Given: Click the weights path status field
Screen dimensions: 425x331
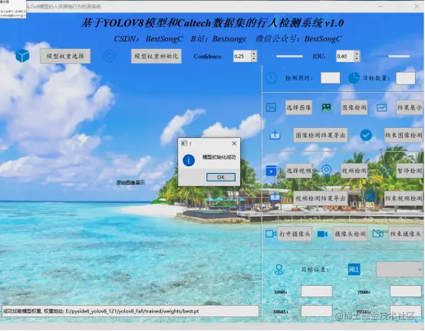Looking at the screenshot, I should 130,311.
